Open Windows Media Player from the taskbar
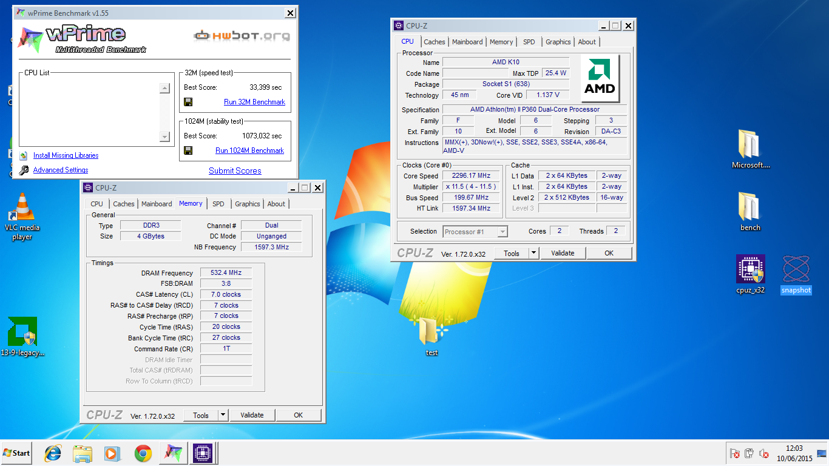 click(111, 453)
